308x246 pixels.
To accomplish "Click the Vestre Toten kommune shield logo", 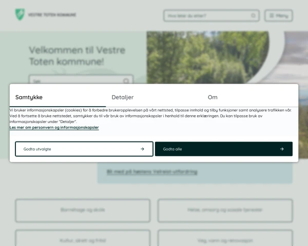I will pos(20,14).
